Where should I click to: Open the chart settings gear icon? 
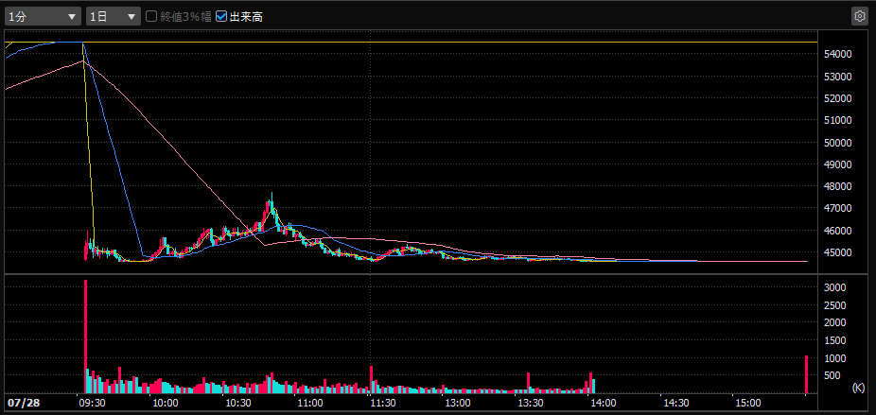[x=859, y=16]
